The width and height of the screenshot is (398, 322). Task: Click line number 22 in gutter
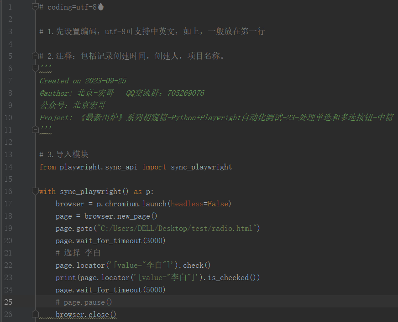click(8, 265)
